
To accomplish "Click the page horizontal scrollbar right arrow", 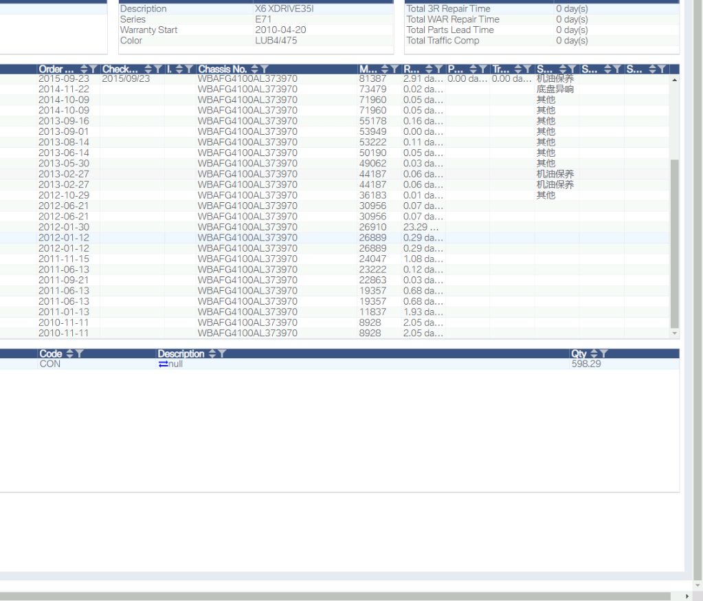I will coord(687,596).
